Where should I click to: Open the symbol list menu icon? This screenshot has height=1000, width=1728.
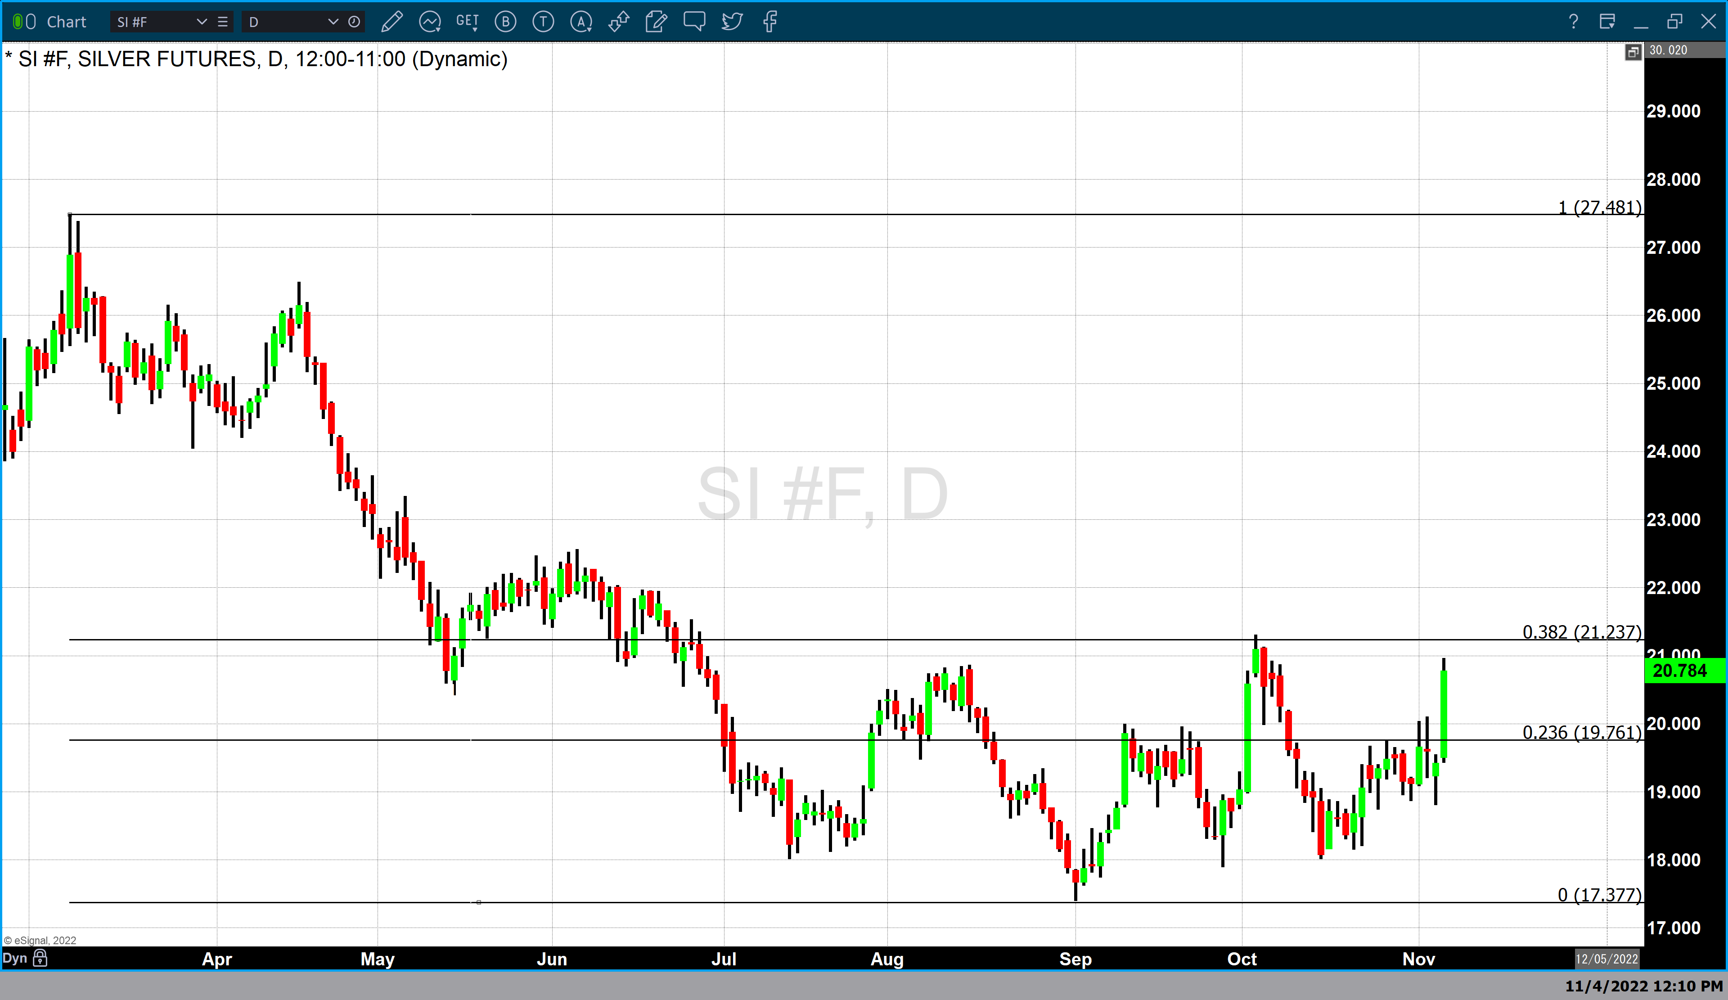click(223, 22)
